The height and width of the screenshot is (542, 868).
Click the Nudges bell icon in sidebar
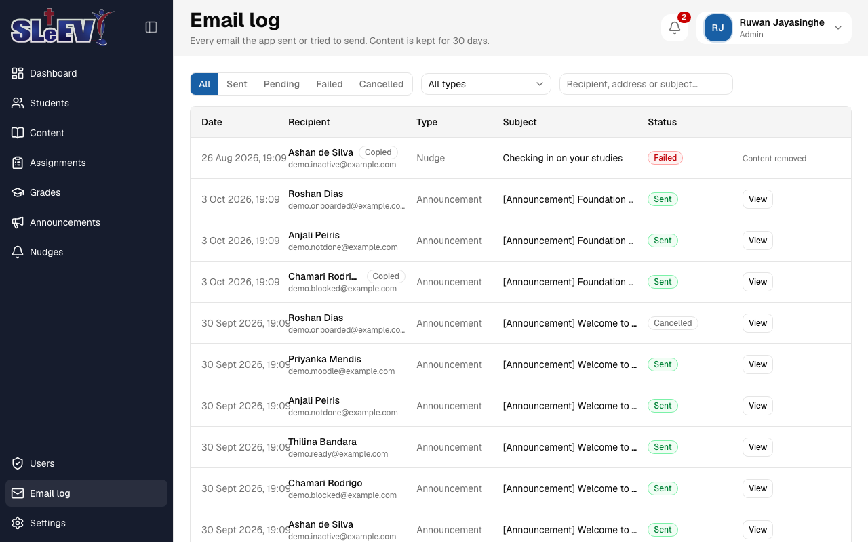pyautogui.click(x=18, y=252)
